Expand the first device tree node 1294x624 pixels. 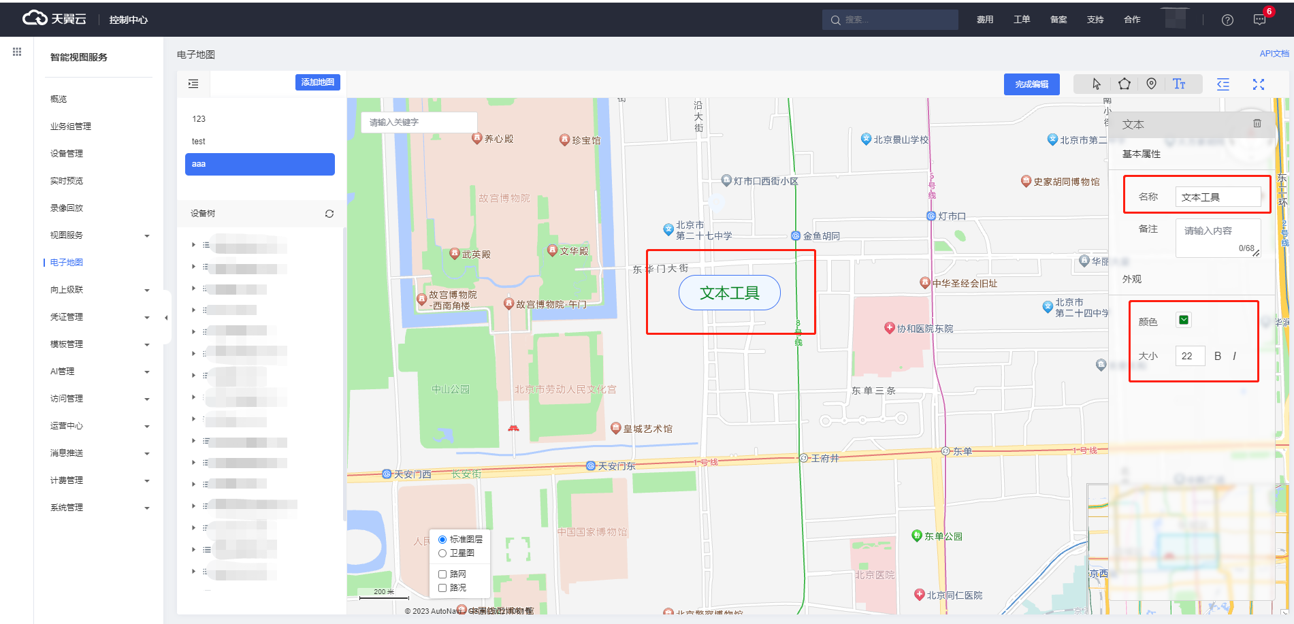[x=193, y=244]
